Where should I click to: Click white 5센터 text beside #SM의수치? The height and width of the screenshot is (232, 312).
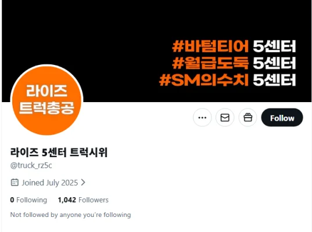[274, 80]
